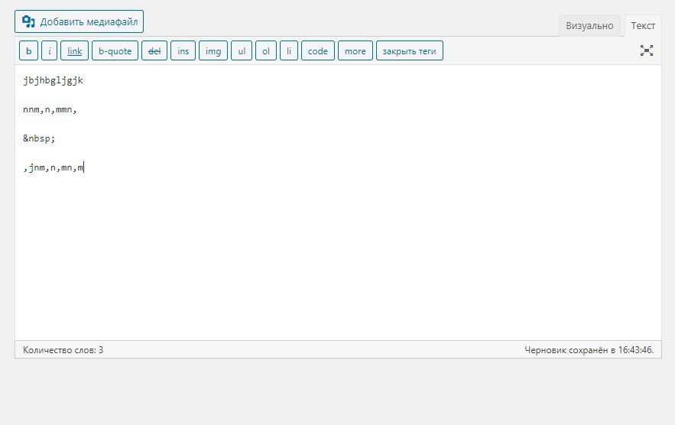This screenshot has height=425, width=675.
Task: Click закрыть теги button
Action: click(410, 50)
